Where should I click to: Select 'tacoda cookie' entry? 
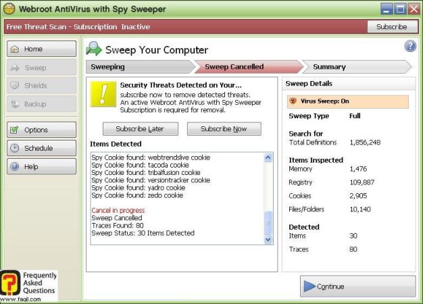[141, 165]
